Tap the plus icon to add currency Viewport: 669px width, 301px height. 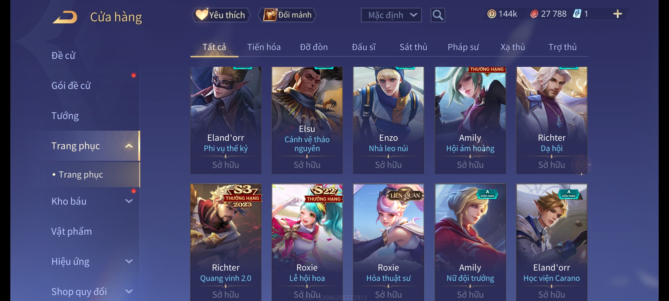(618, 14)
